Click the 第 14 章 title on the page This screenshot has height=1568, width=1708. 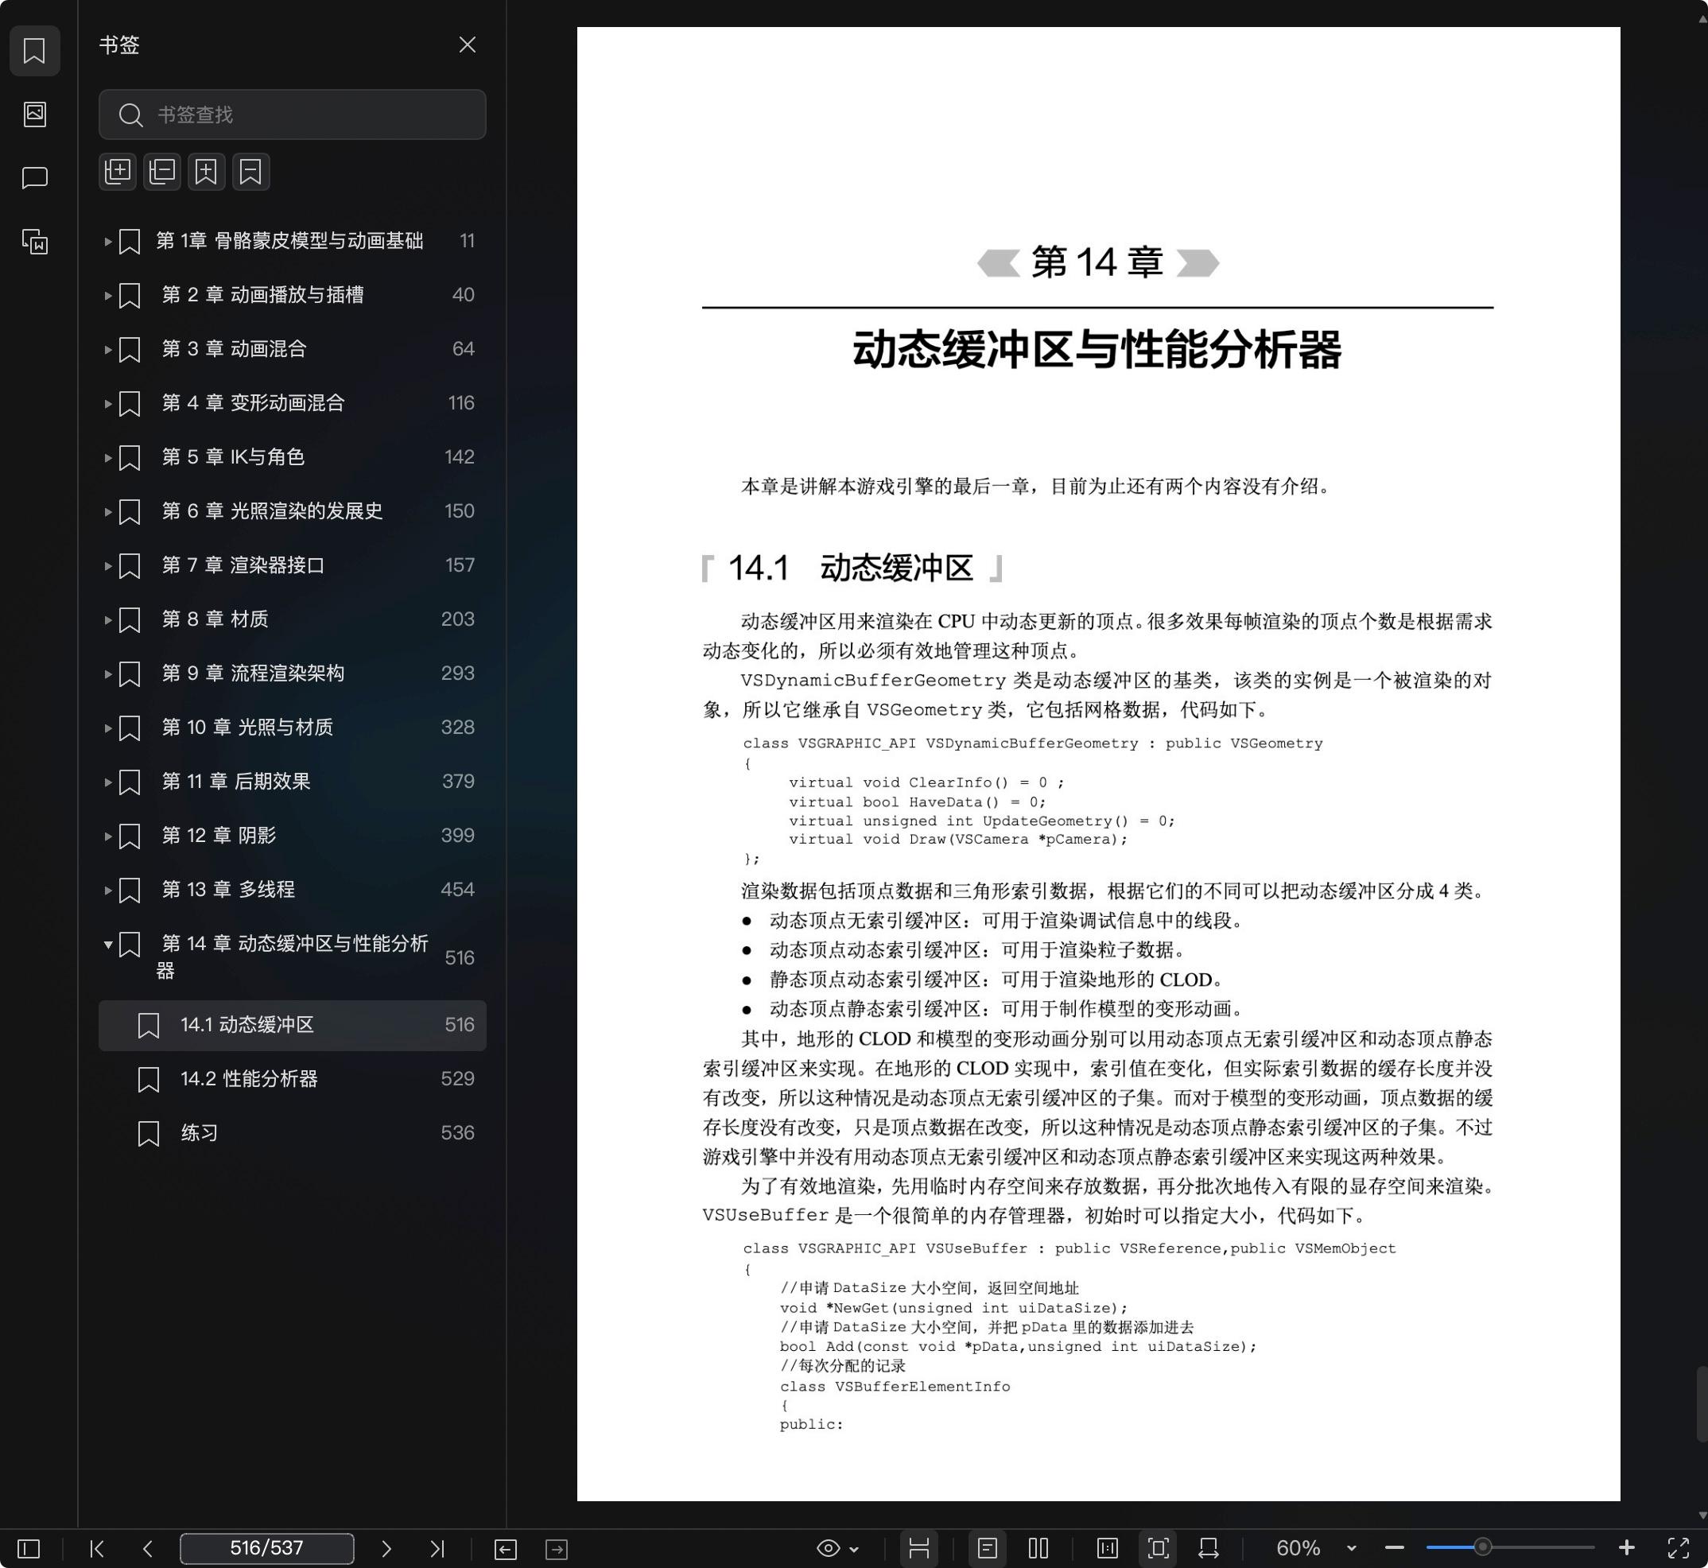tap(1097, 262)
